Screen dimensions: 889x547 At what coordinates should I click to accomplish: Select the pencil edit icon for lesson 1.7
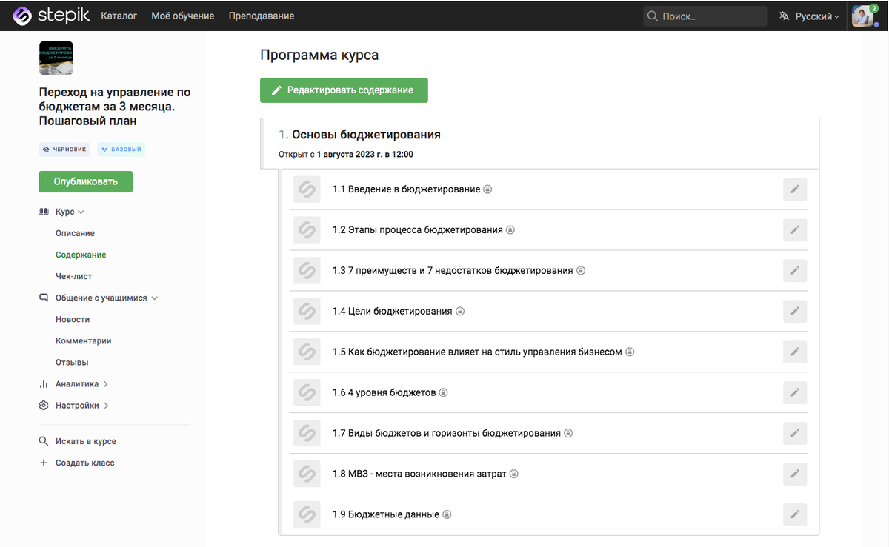click(794, 433)
